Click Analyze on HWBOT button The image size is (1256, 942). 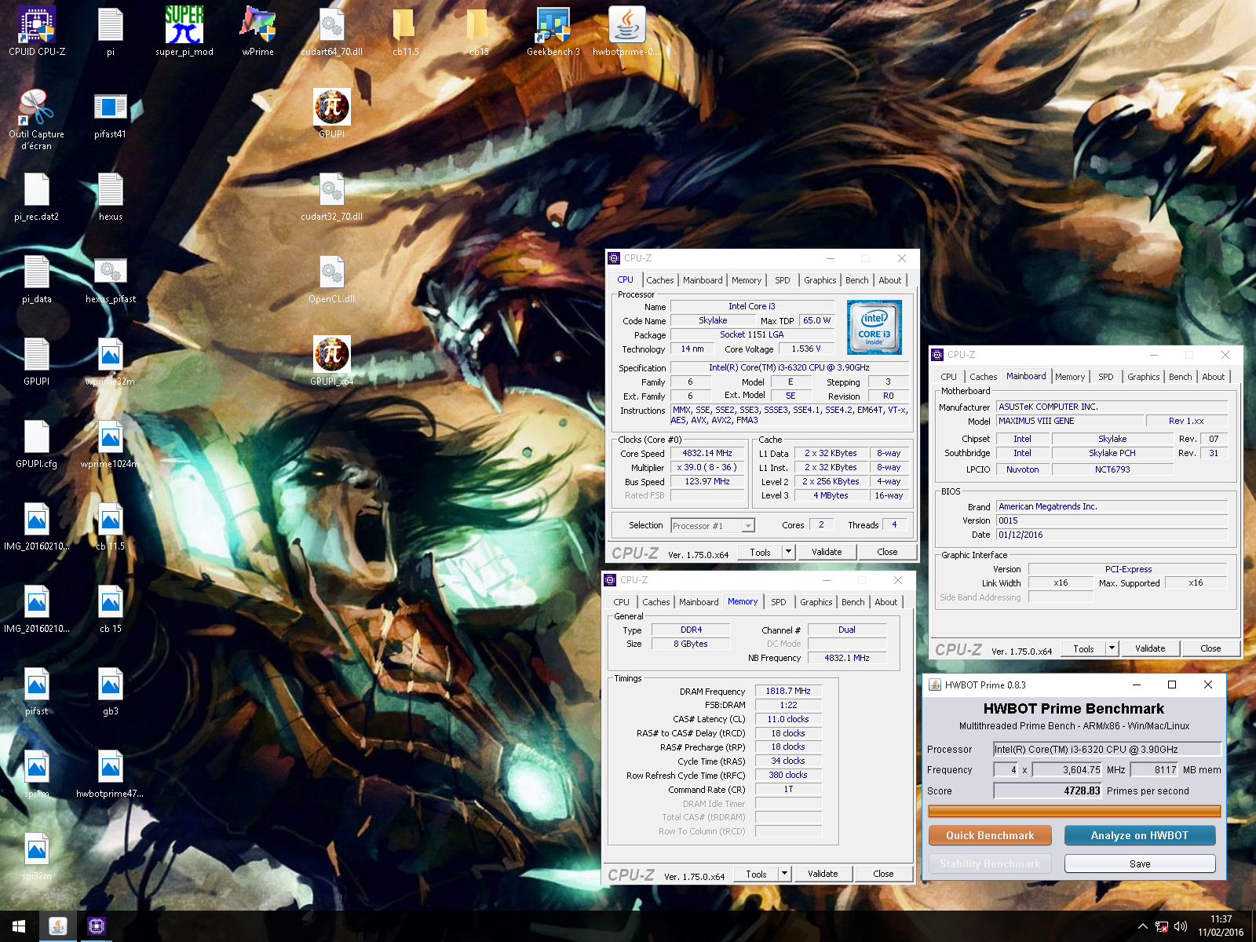click(x=1140, y=835)
